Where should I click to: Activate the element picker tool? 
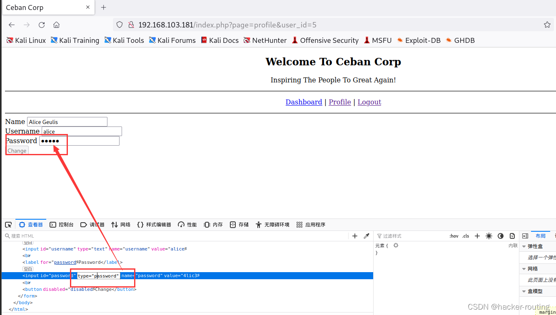[8, 225]
